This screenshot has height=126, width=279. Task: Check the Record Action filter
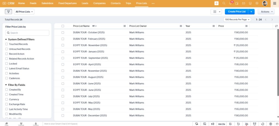(7, 54)
